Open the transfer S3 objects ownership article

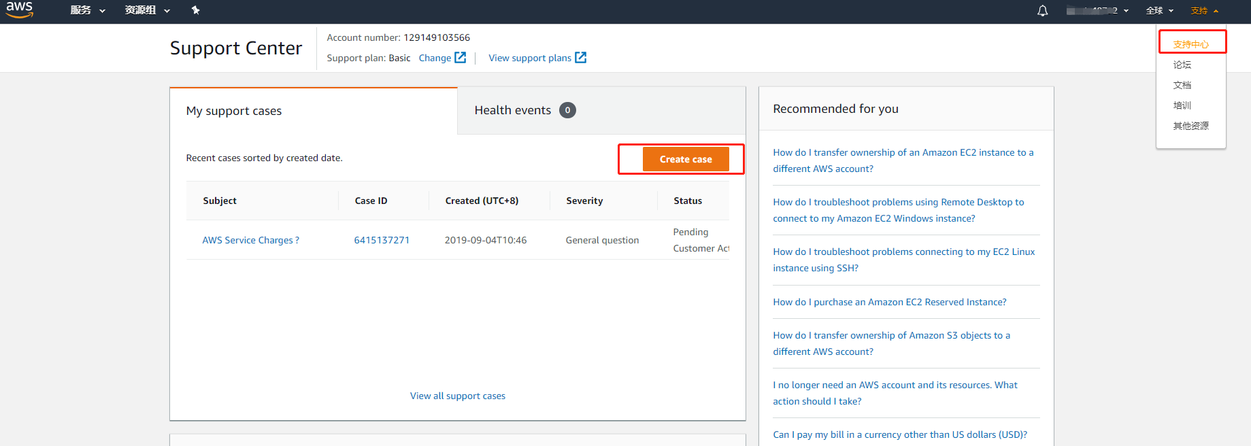click(891, 343)
